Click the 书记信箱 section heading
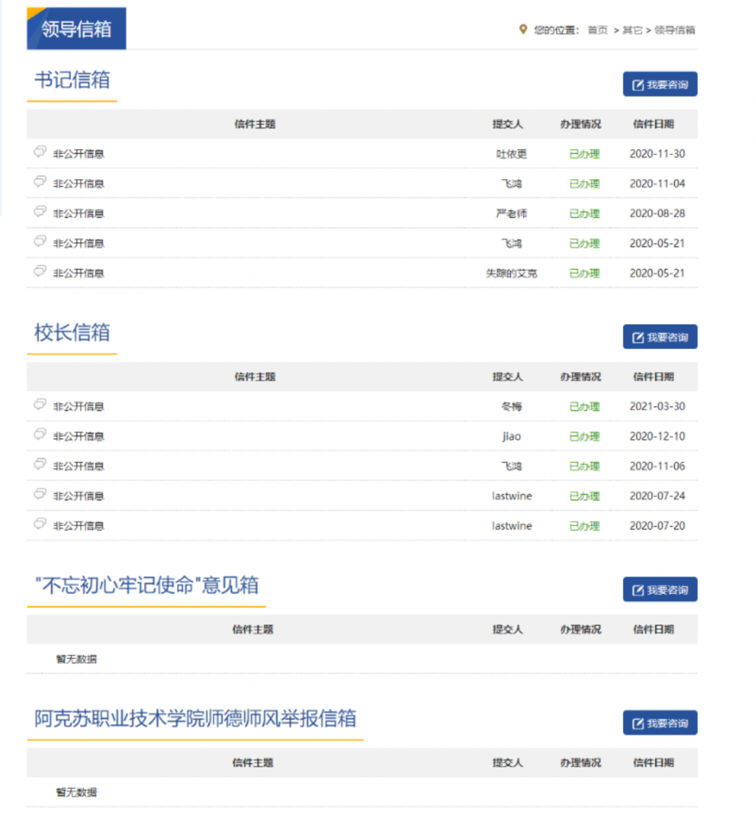Screen dimensions: 756x820 click(x=72, y=80)
